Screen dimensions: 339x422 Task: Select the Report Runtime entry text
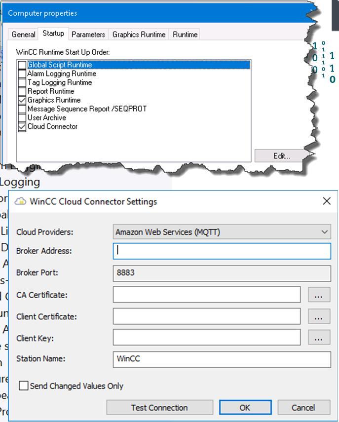(51, 91)
